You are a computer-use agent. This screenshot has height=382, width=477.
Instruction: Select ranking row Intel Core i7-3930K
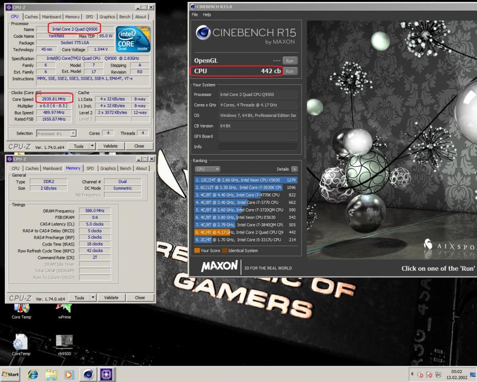(246, 188)
